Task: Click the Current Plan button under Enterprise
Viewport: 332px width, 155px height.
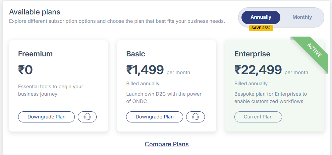Action: 258,117
